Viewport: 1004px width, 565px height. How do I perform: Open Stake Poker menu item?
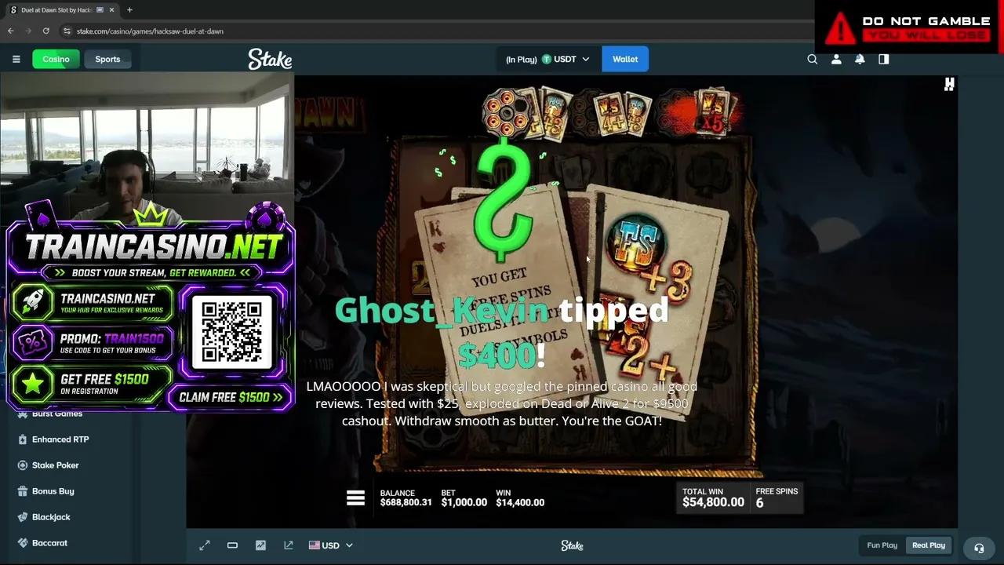coord(56,465)
